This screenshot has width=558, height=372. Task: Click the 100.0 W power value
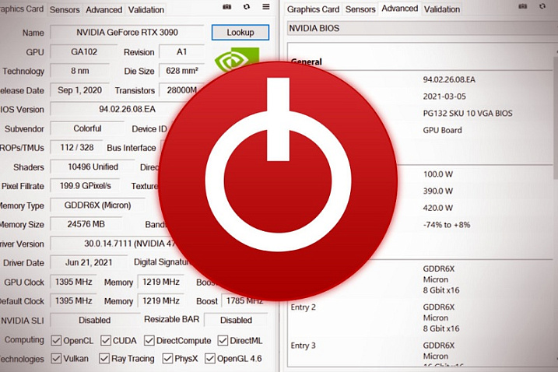pyautogui.click(x=438, y=174)
